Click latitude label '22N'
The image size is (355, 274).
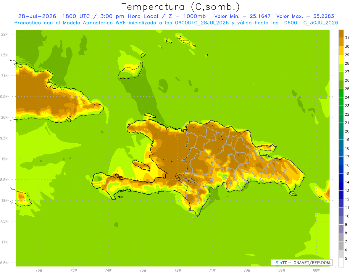pos(4,34)
